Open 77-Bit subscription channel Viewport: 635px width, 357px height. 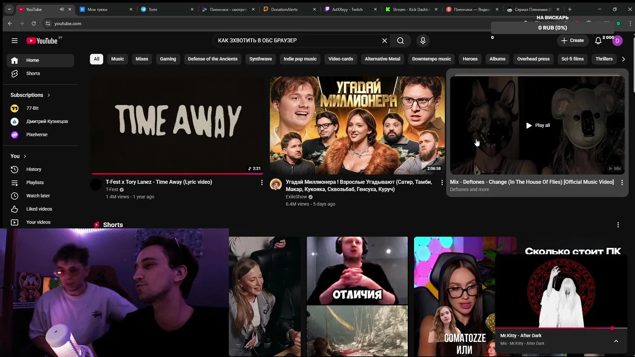[x=40, y=108]
